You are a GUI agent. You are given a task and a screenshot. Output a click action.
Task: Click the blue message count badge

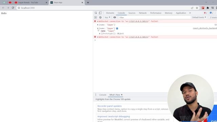tap(212, 13)
